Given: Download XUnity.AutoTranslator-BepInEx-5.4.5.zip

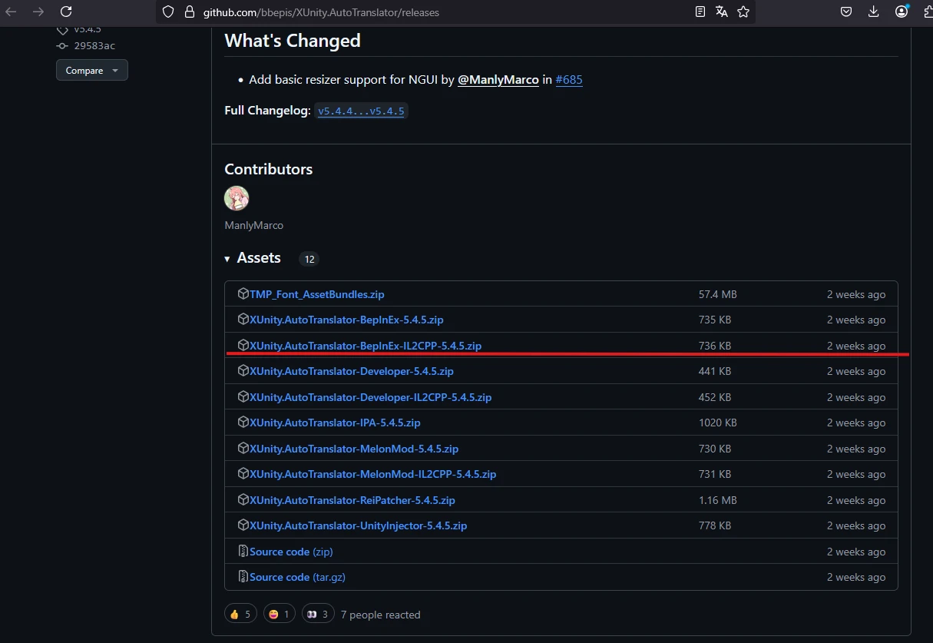Looking at the screenshot, I should pos(346,320).
